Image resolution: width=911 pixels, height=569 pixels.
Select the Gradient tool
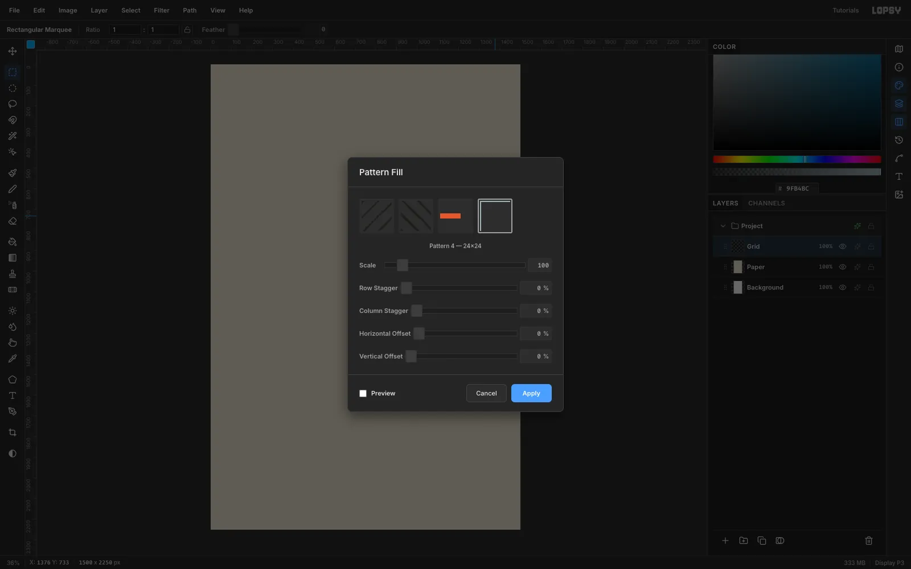pos(13,258)
